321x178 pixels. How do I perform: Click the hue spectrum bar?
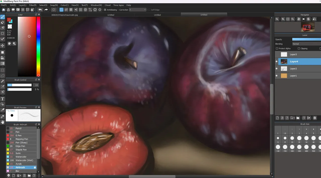click(38, 46)
